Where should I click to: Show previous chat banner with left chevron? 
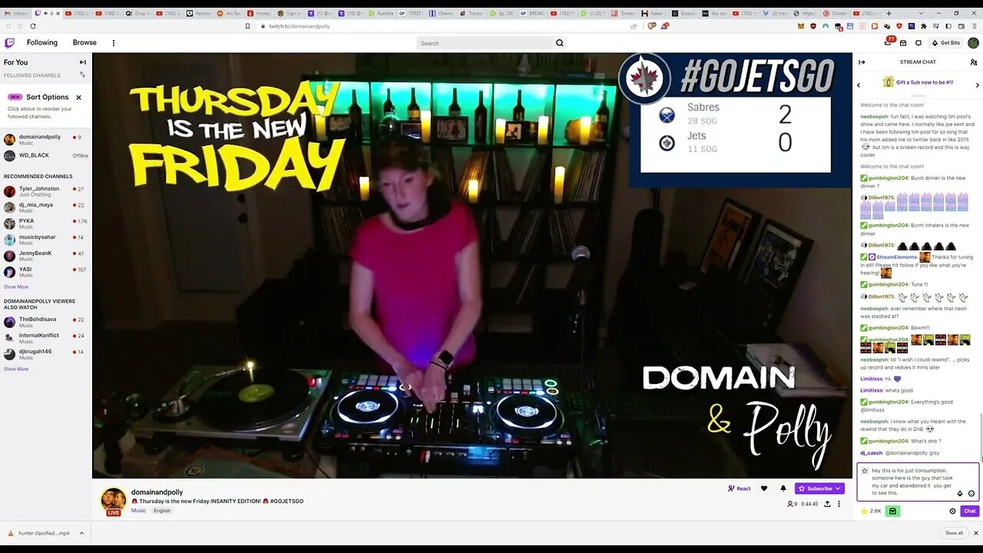coord(859,84)
